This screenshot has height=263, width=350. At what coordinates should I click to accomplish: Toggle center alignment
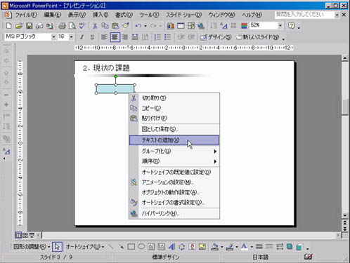click(x=115, y=37)
